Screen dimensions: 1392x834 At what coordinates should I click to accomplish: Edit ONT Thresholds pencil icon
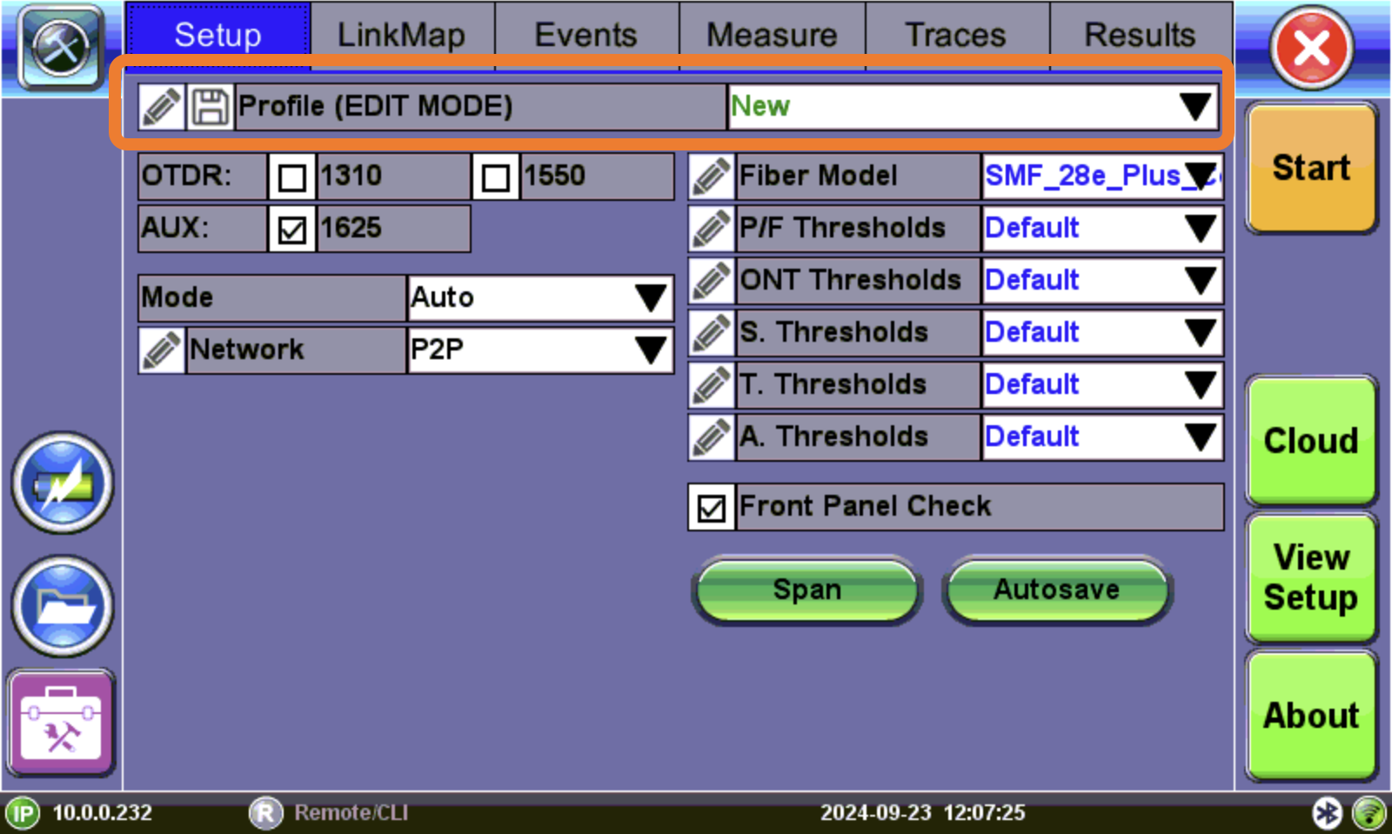(x=712, y=281)
